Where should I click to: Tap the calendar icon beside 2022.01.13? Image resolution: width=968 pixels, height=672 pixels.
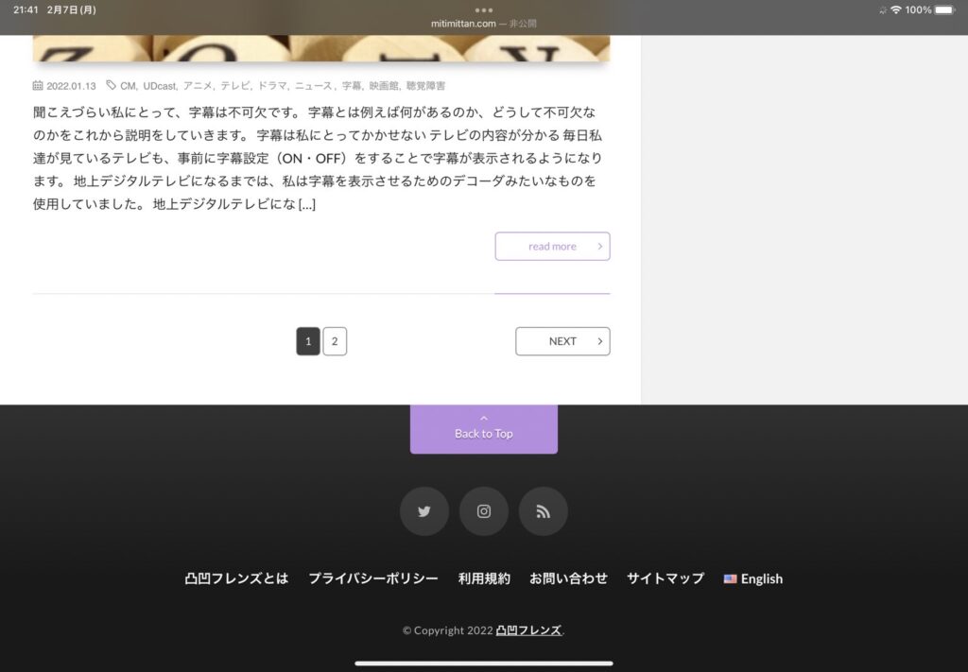pos(38,86)
